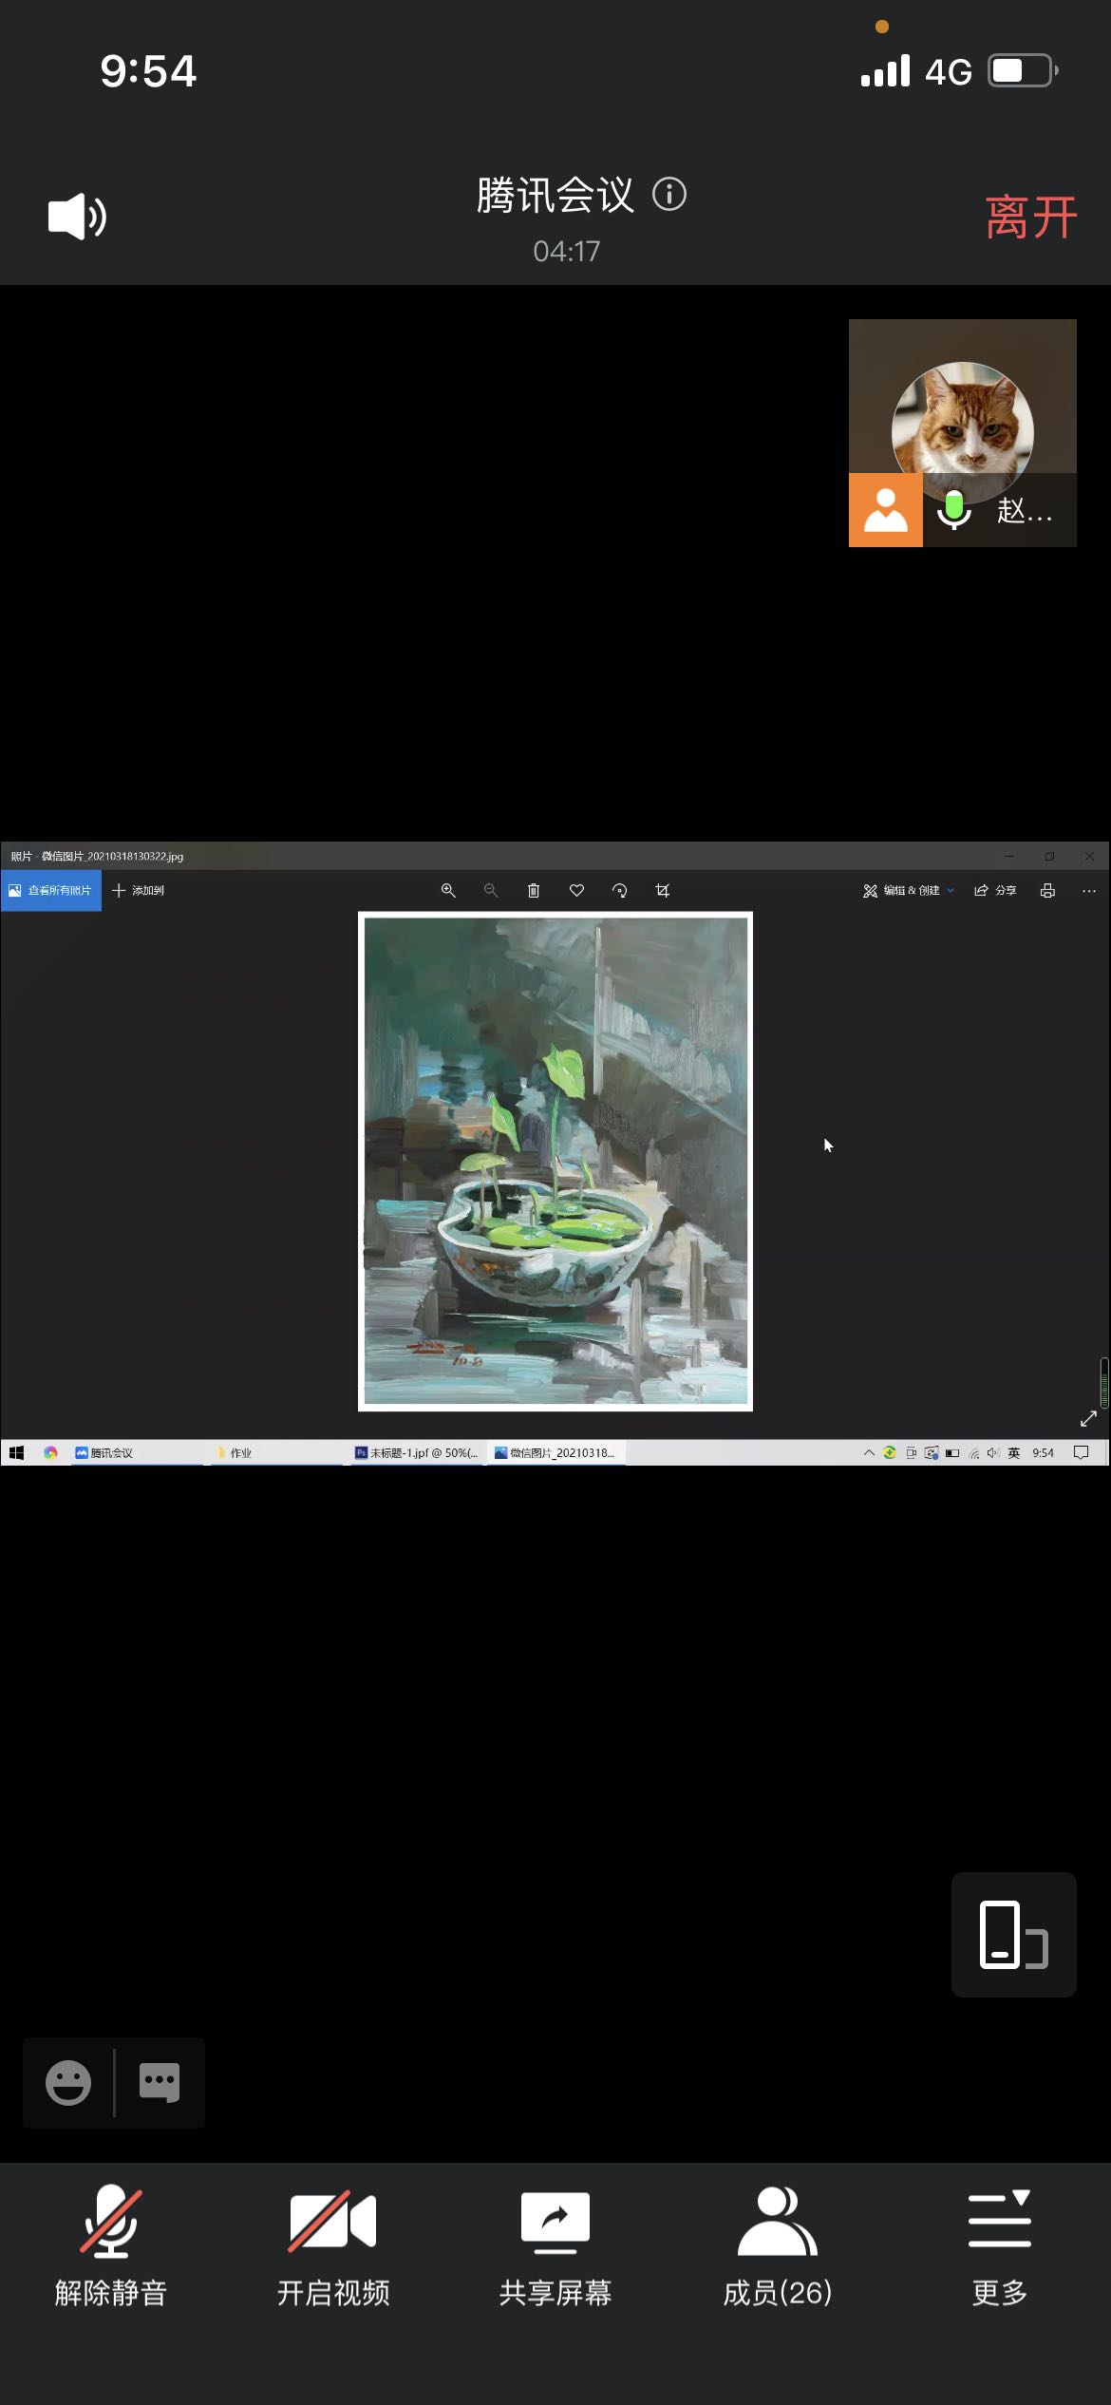This screenshot has width=1111, height=2405.
Task: Open the 成员(26) members list
Action: (778, 2246)
